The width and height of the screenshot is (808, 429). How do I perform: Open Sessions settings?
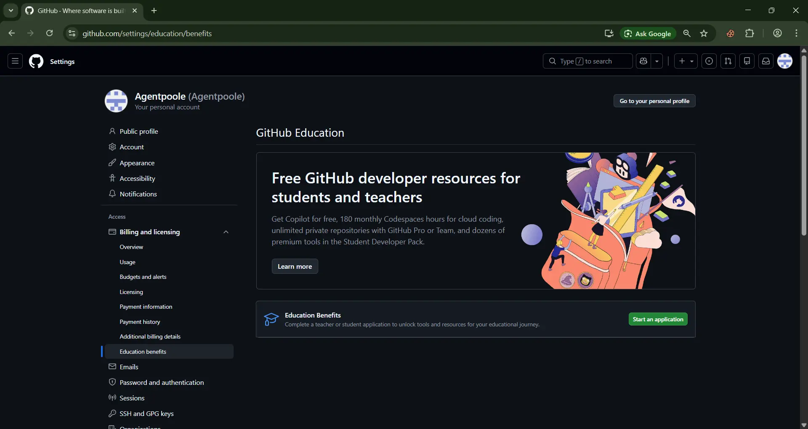click(169, 398)
